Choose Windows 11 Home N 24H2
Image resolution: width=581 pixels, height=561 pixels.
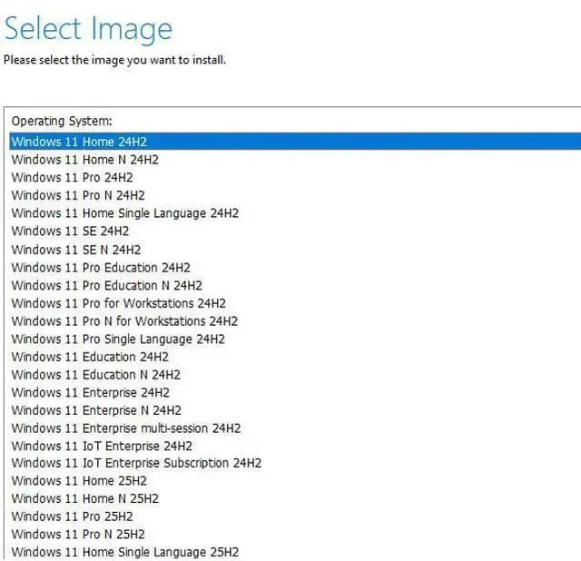(x=84, y=160)
